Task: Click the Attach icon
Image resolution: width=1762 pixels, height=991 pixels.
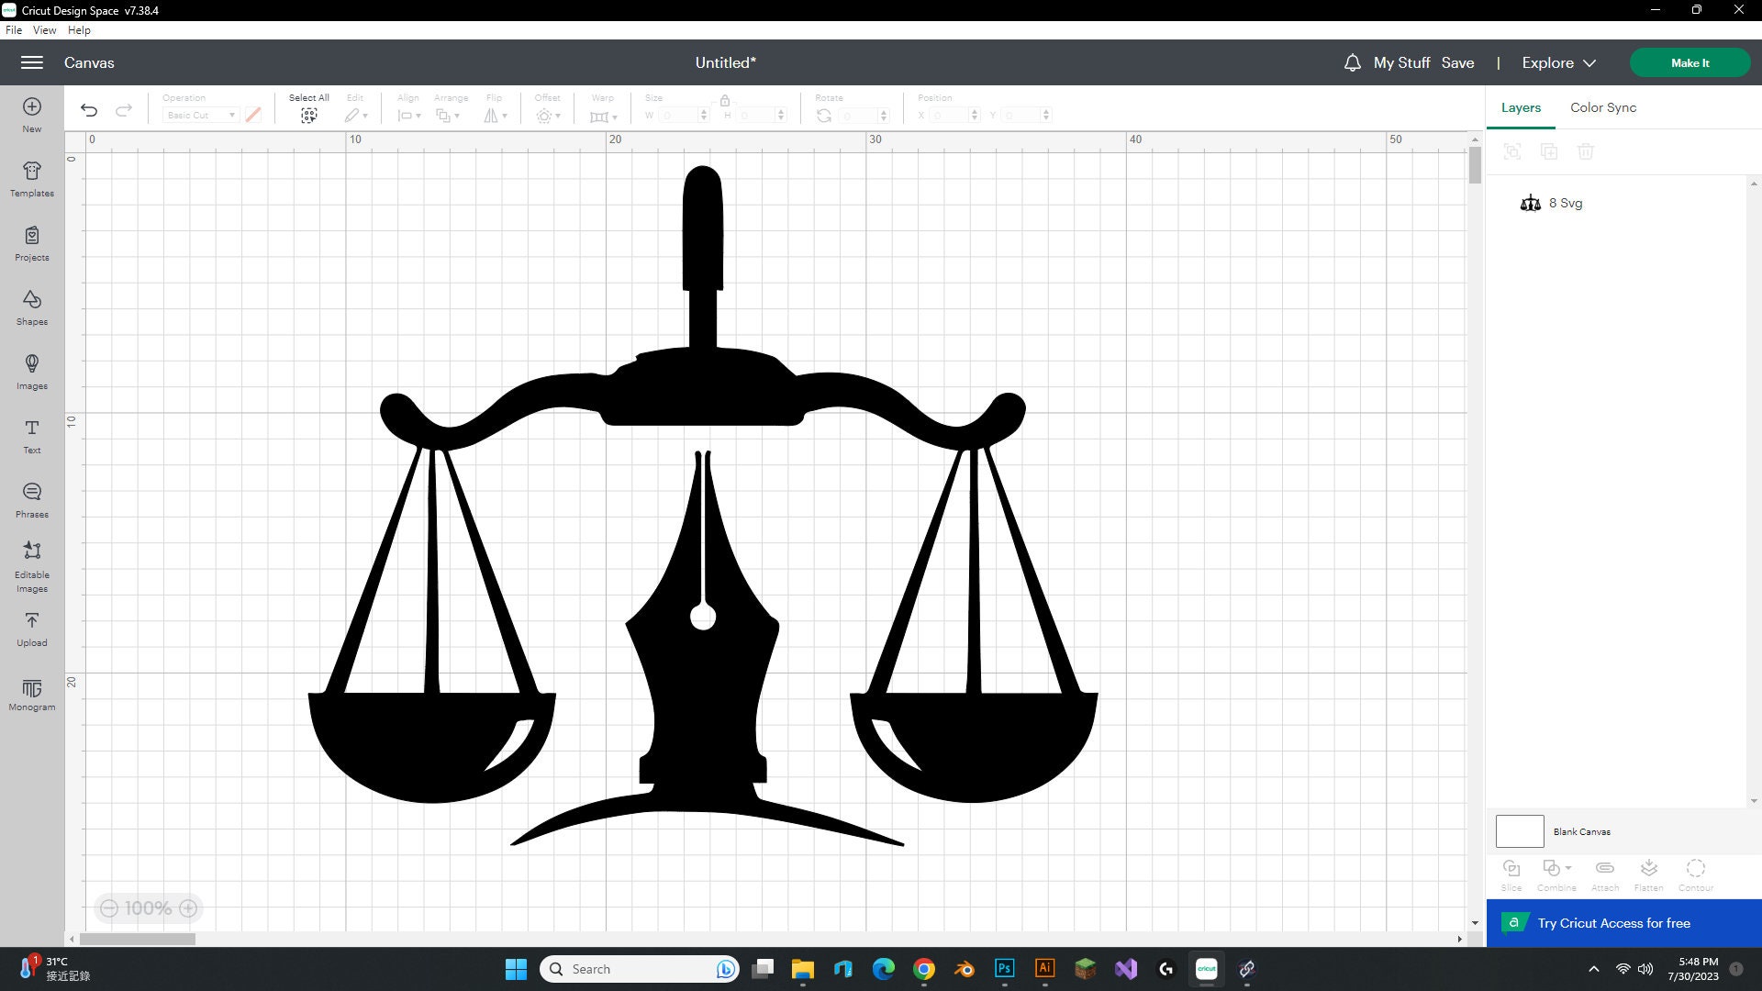Action: coord(1604,870)
